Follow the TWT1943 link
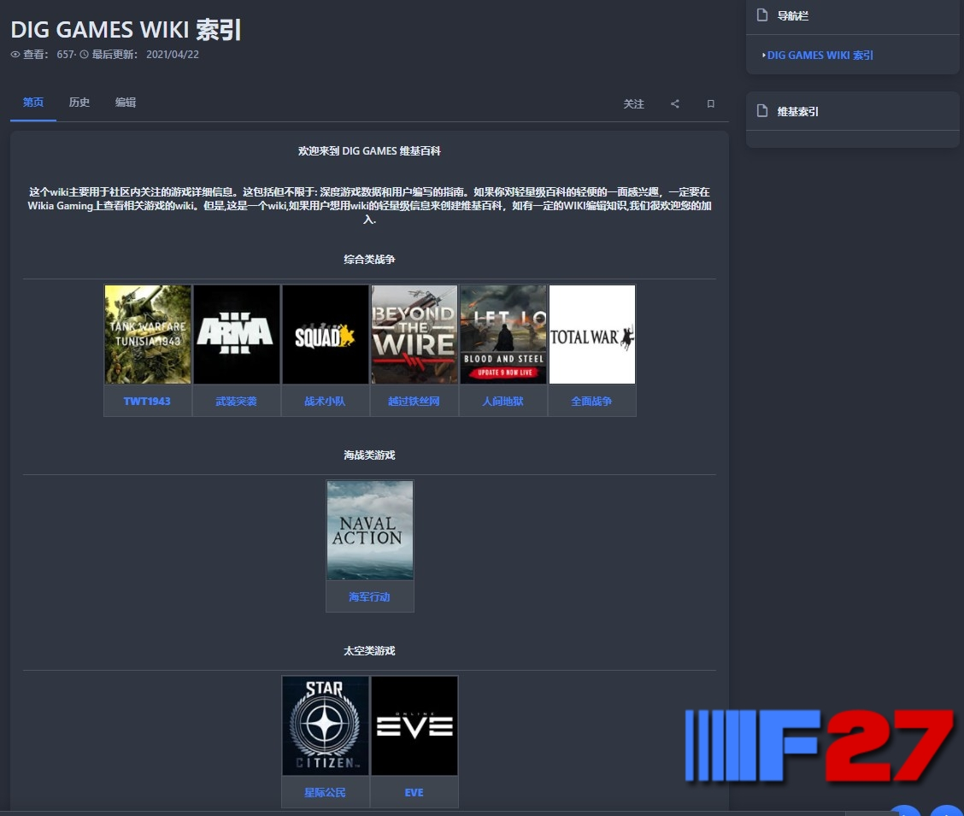The height and width of the screenshot is (816, 964). coord(147,402)
